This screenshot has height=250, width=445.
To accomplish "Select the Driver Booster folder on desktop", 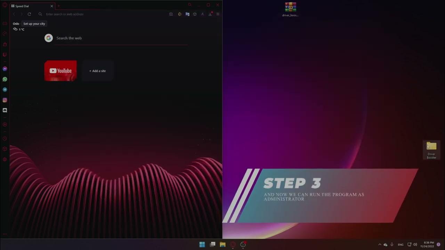I will click(431, 150).
